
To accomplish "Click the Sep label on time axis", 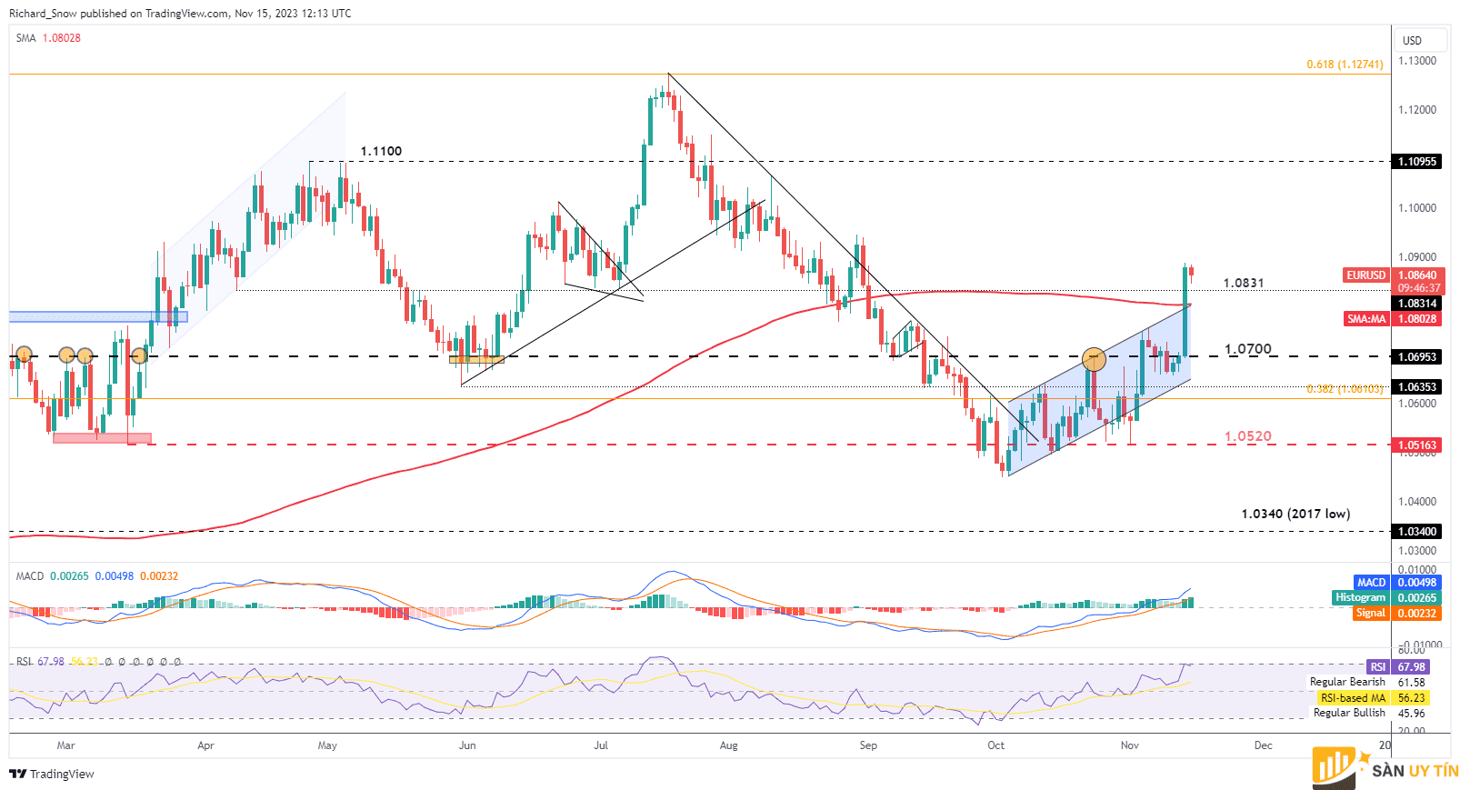I will (x=868, y=745).
